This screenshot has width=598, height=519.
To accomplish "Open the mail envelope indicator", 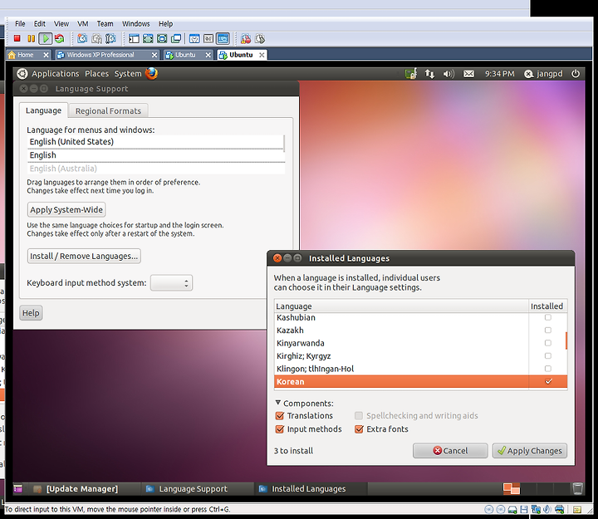I will pyautogui.click(x=468, y=74).
